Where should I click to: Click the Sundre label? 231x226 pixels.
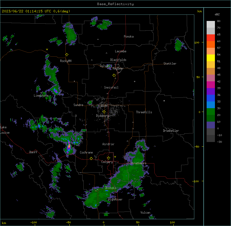(78, 105)
